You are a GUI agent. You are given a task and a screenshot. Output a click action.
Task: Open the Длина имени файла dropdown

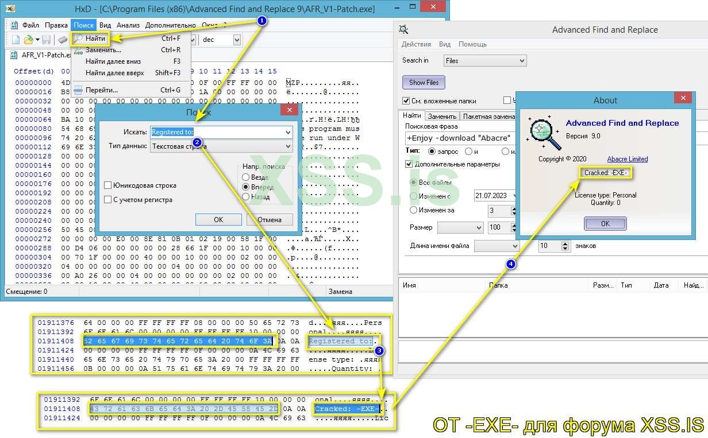click(x=497, y=246)
